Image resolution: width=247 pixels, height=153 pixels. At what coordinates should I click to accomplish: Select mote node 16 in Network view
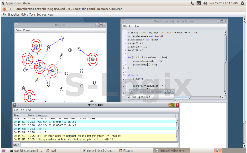tap(23, 88)
